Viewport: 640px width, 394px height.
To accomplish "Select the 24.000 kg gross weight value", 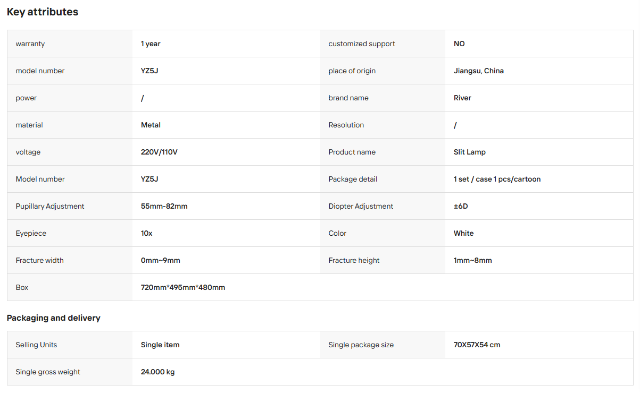I will [x=157, y=372].
